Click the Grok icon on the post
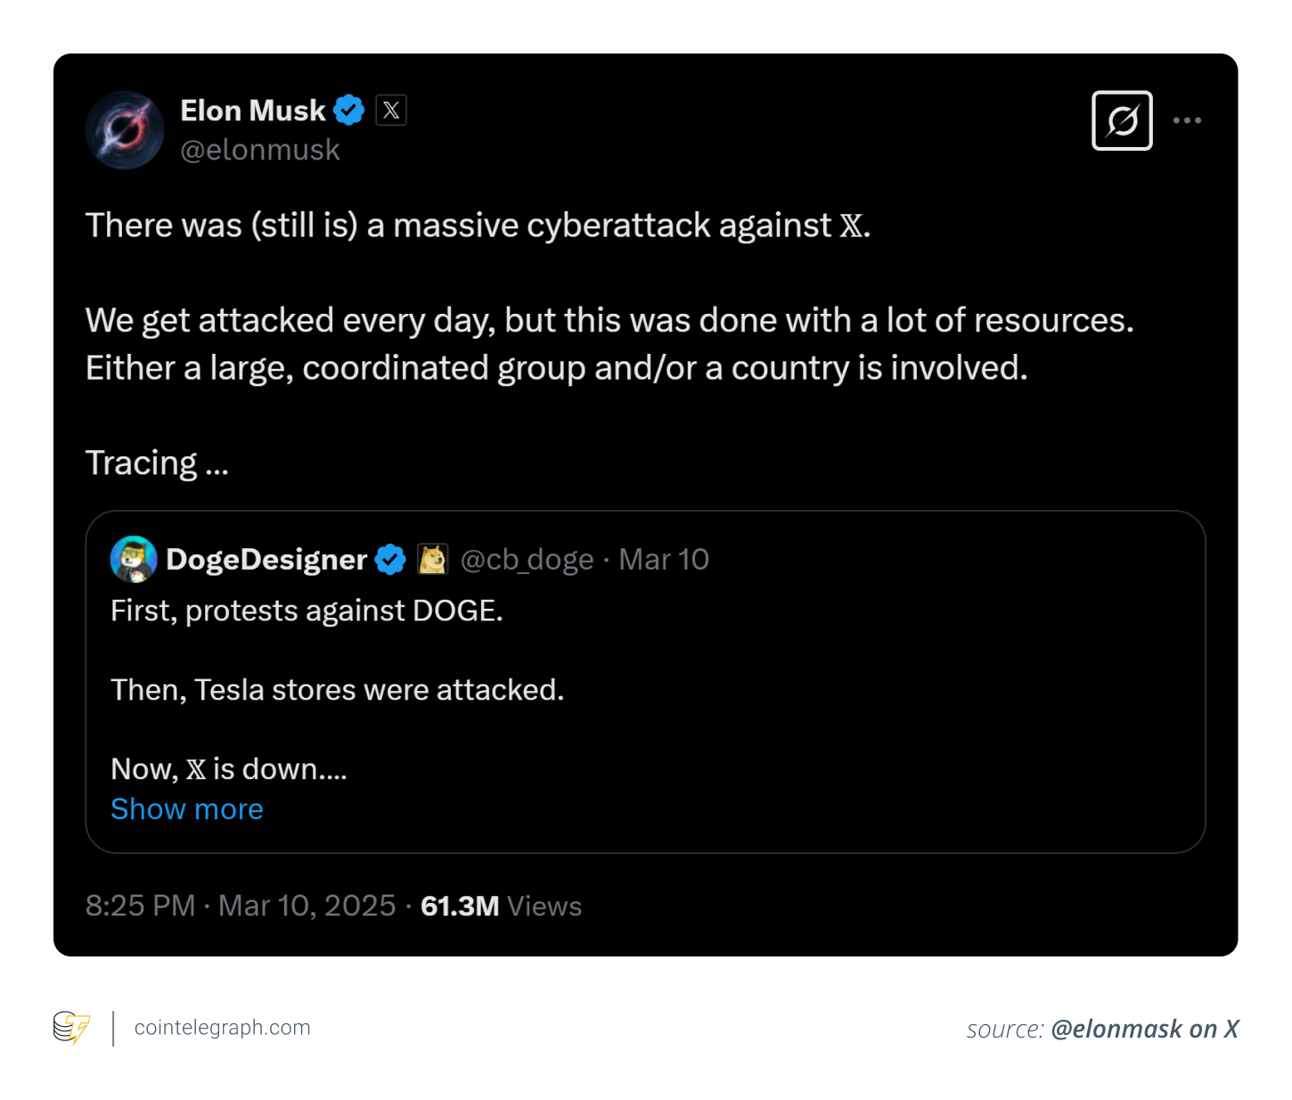 click(x=1122, y=120)
